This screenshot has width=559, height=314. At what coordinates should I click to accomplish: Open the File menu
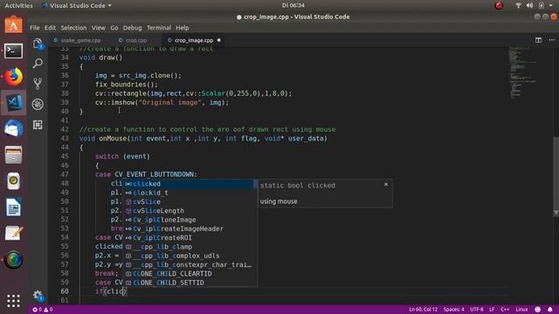35,28
